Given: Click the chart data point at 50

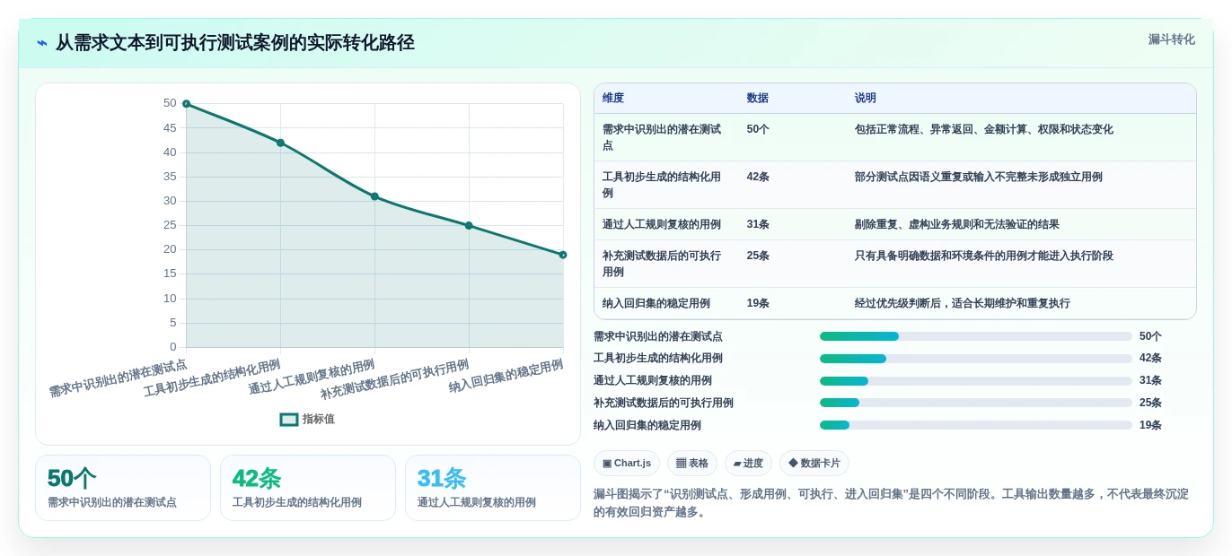Looking at the screenshot, I should point(186,104).
